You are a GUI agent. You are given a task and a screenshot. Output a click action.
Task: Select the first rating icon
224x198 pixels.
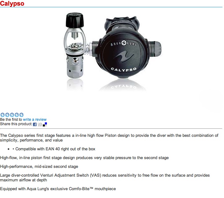pos(3,115)
